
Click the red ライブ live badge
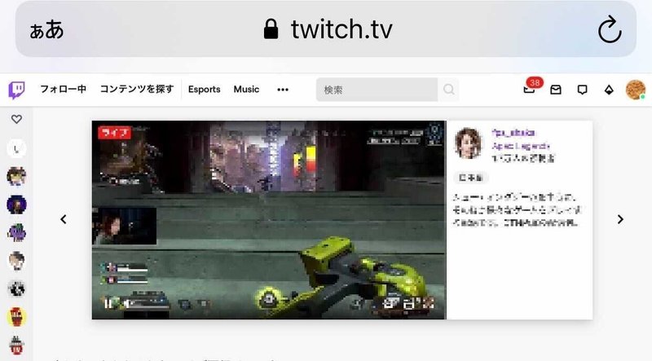(x=114, y=133)
